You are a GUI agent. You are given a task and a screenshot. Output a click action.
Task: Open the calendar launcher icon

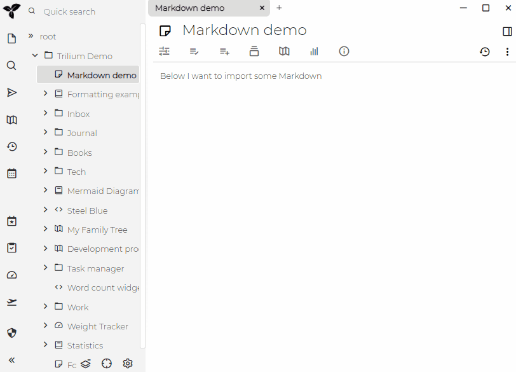tap(11, 174)
